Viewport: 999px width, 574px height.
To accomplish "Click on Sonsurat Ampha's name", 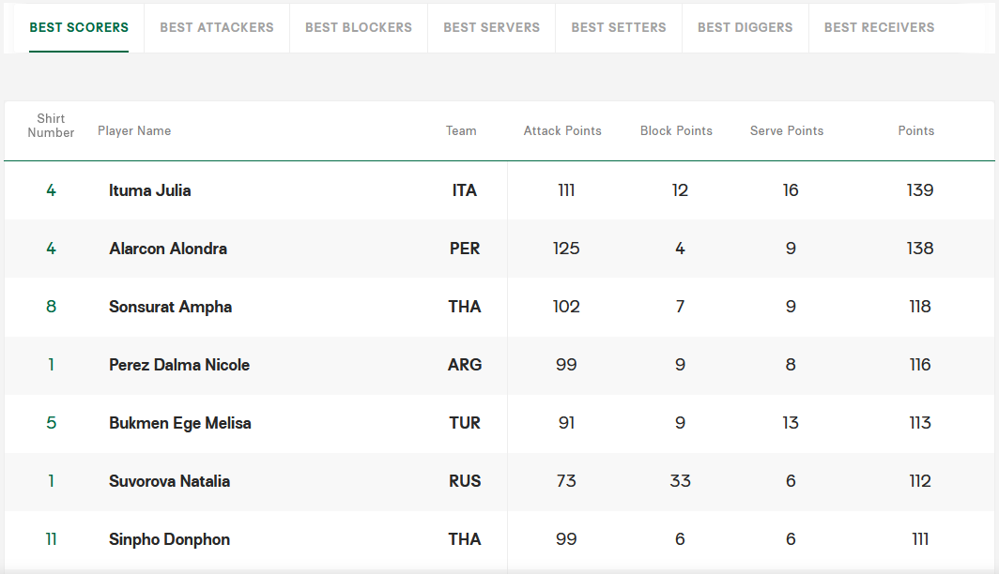I will pyautogui.click(x=171, y=307).
